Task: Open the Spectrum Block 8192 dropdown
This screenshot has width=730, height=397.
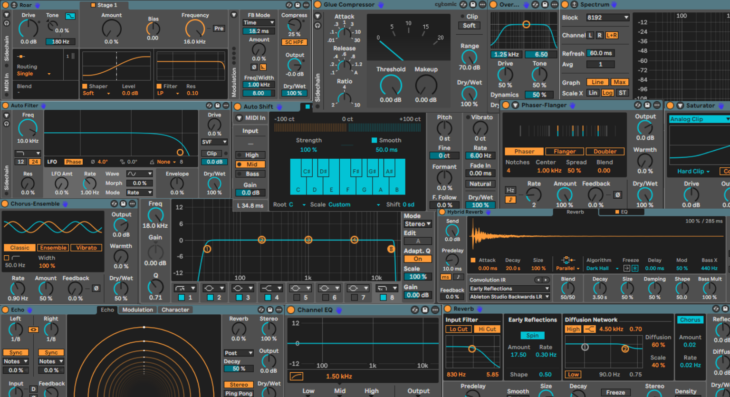Action: pyautogui.click(x=608, y=18)
